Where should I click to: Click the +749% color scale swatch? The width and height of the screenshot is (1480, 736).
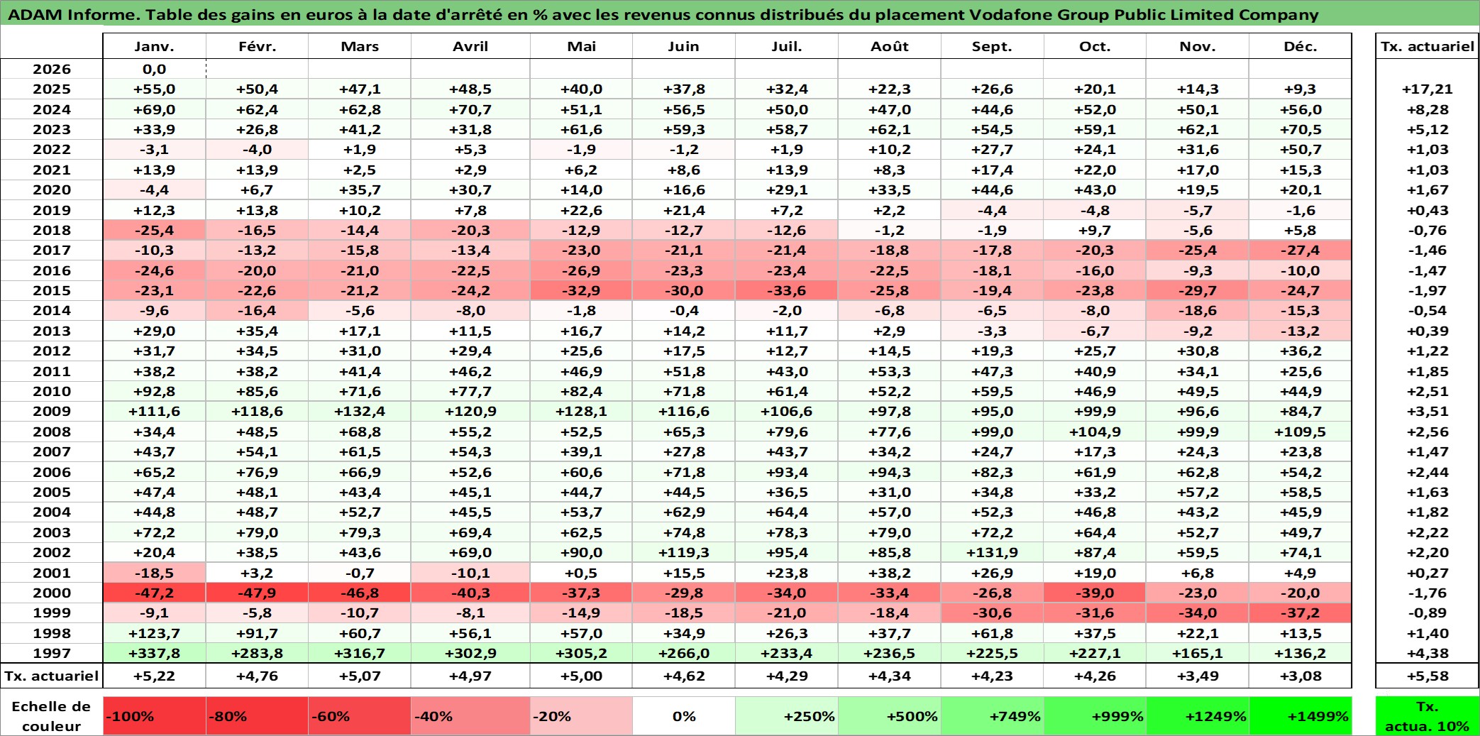point(993,716)
